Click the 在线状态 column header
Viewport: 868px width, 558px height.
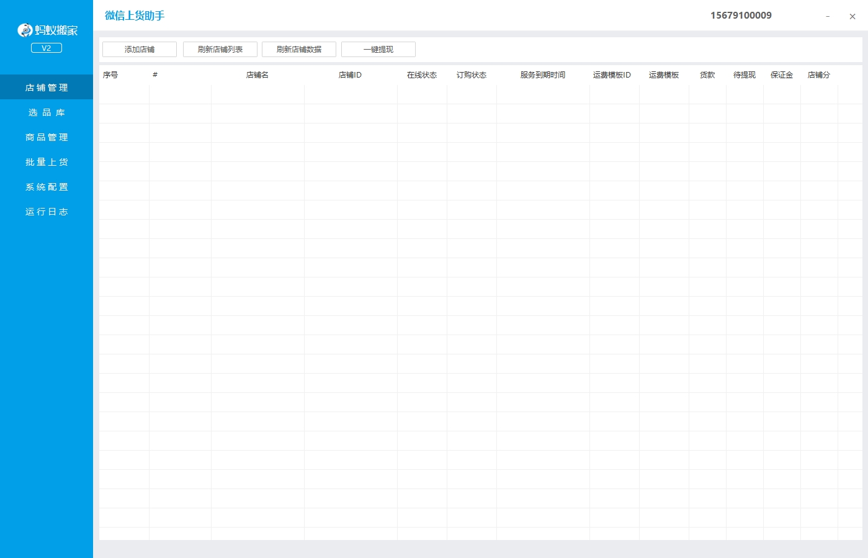click(422, 75)
